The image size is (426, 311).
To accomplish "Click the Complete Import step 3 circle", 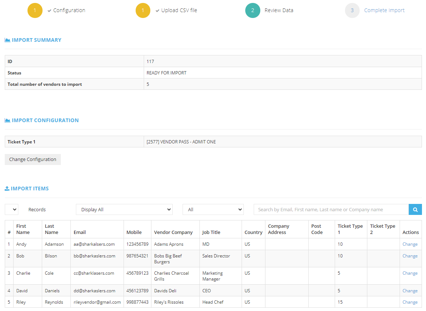I will tap(352, 10).
